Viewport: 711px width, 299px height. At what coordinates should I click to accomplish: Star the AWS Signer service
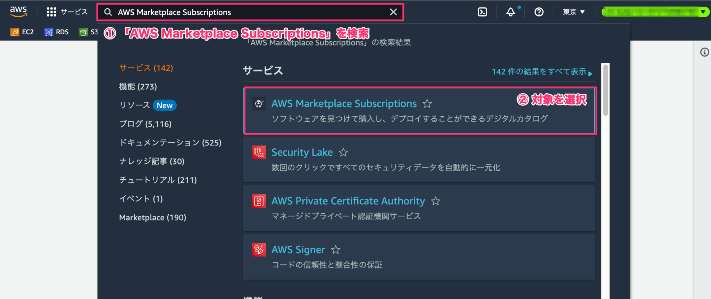(335, 249)
